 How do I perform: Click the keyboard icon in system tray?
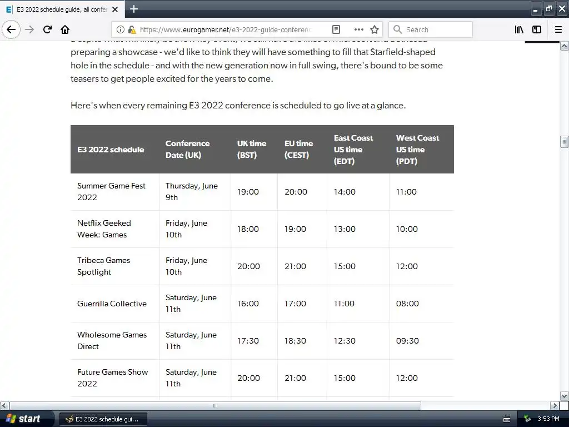[507, 419]
